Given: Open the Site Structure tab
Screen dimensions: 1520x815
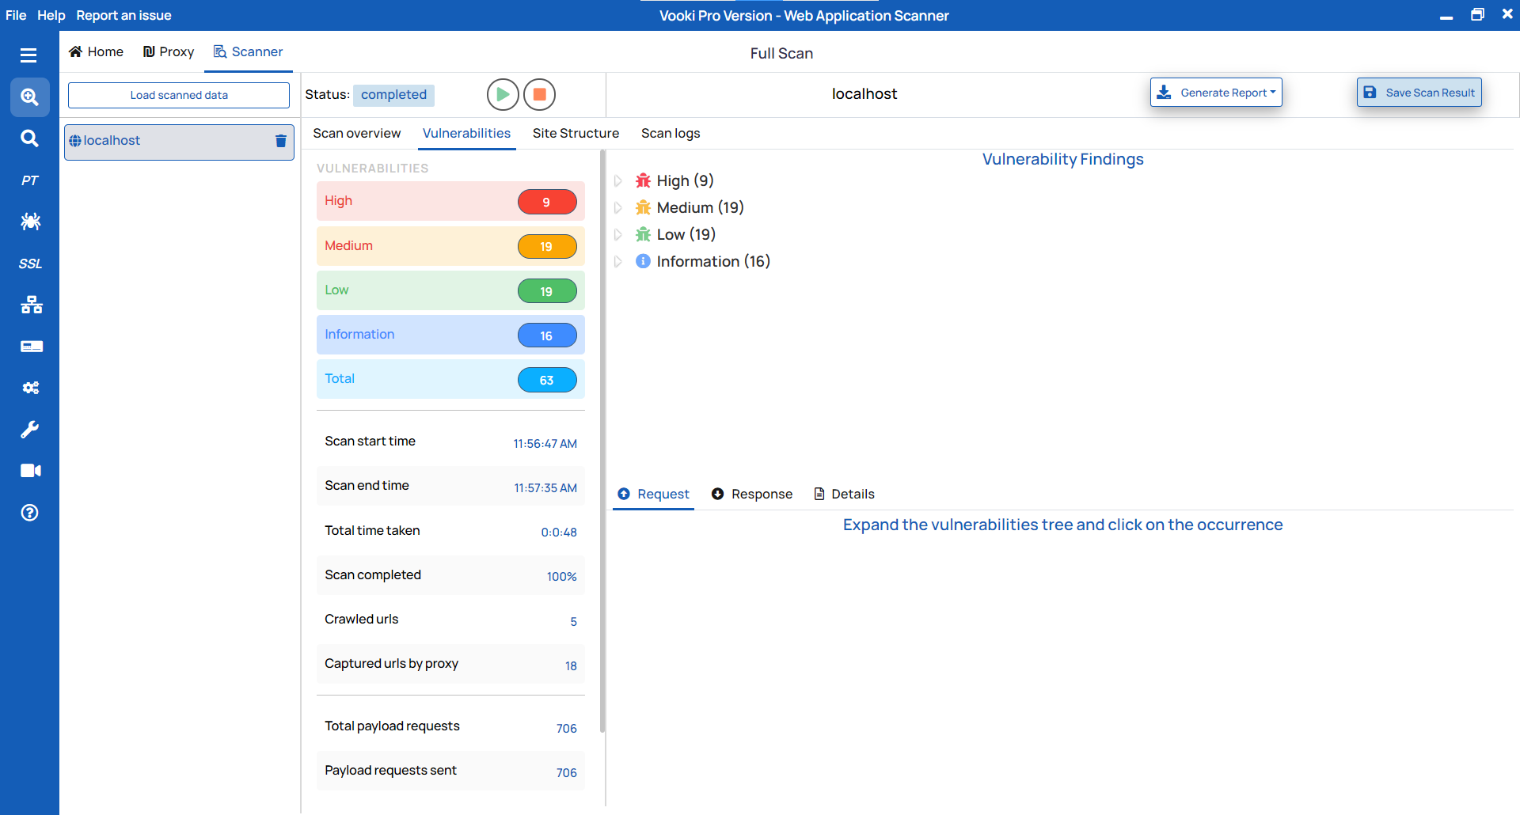Looking at the screenshot, I should point(576,133).
